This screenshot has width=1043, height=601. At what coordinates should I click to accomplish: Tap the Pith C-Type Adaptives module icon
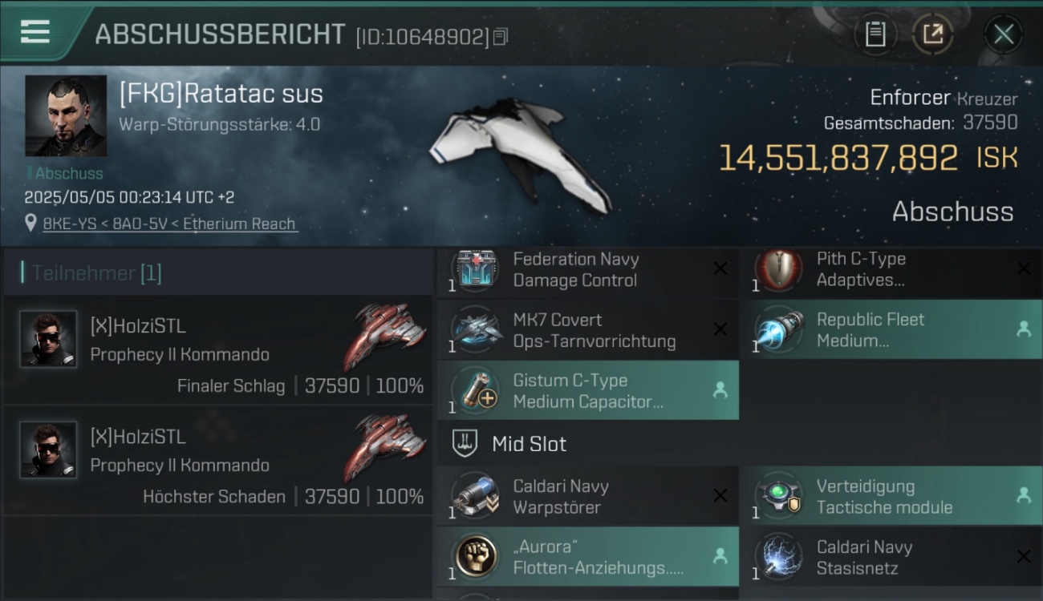click(x=779, y=270)
